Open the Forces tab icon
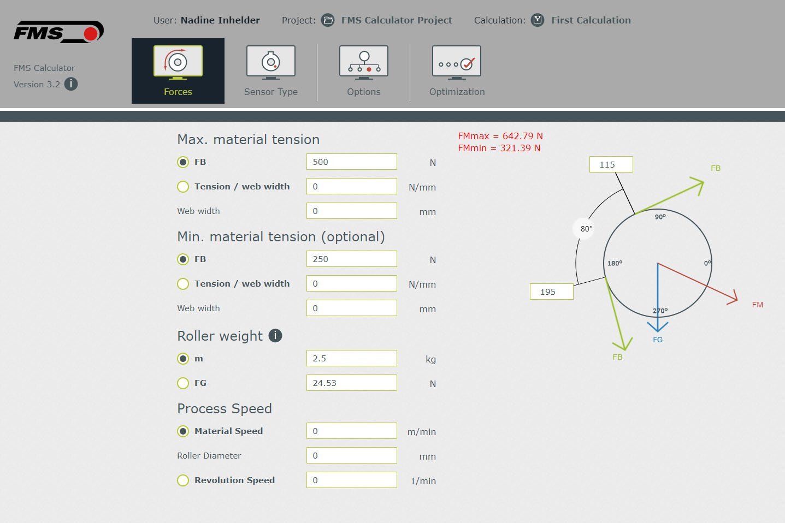This screenshot has height=523, width=785. click(x=178, y=62)
